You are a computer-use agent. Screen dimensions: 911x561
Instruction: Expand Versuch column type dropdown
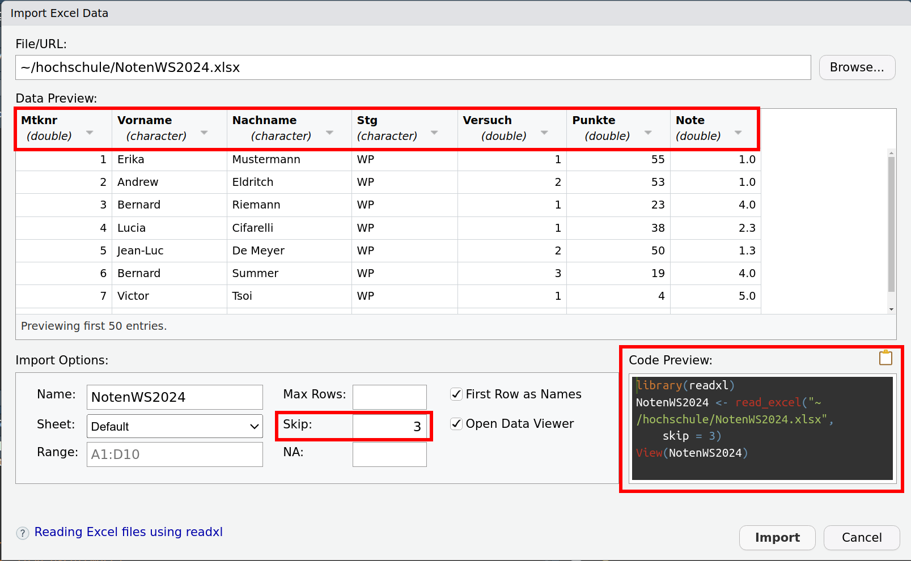(544, 133)
